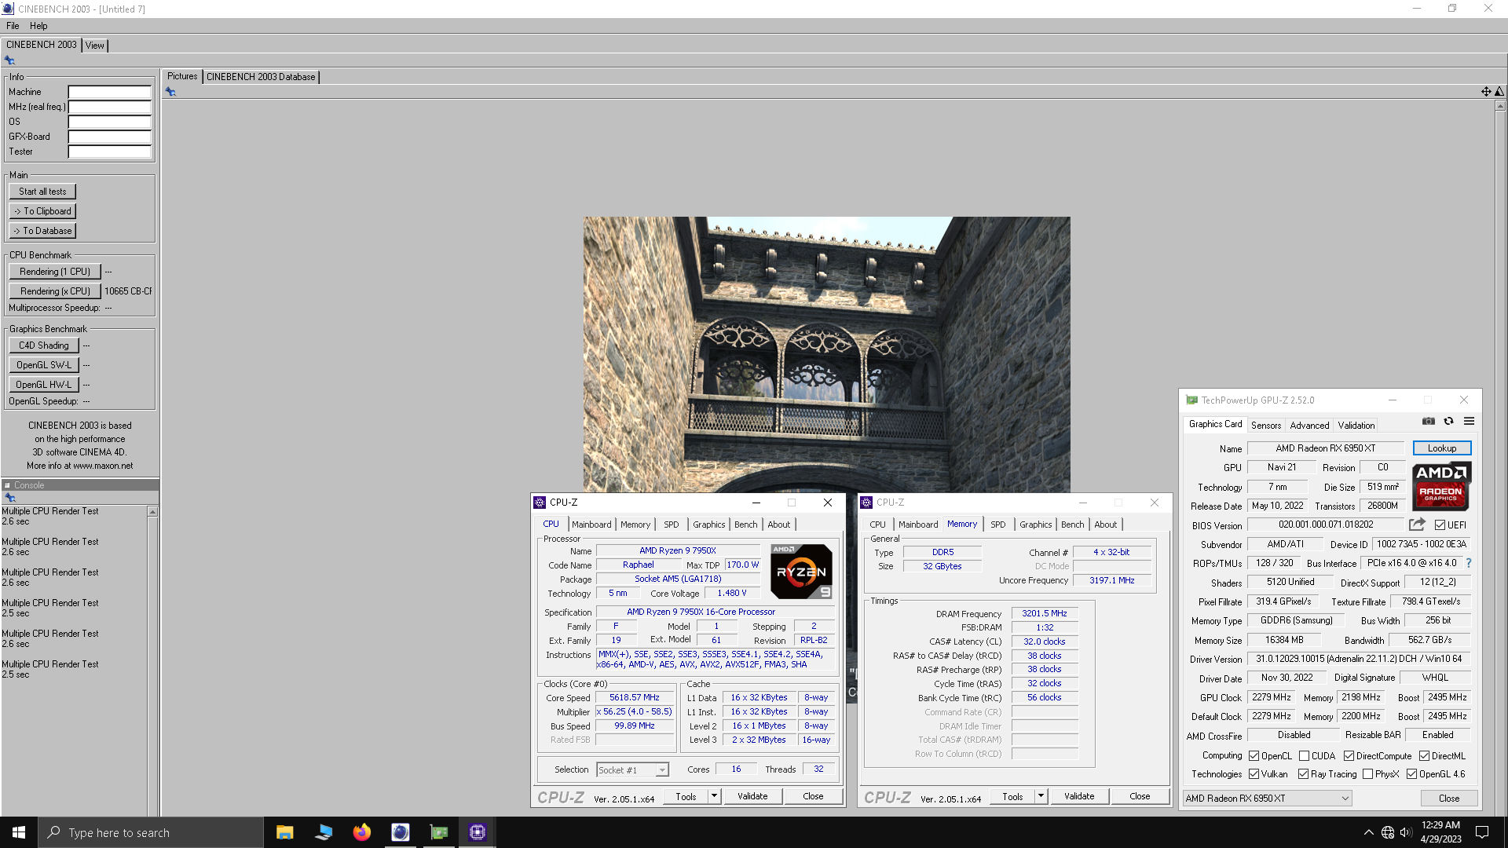
Task: Show hidden system tray icons
Action: [1369, 832]
